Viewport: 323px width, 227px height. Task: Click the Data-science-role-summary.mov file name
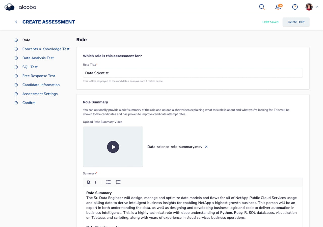point(175,147)
